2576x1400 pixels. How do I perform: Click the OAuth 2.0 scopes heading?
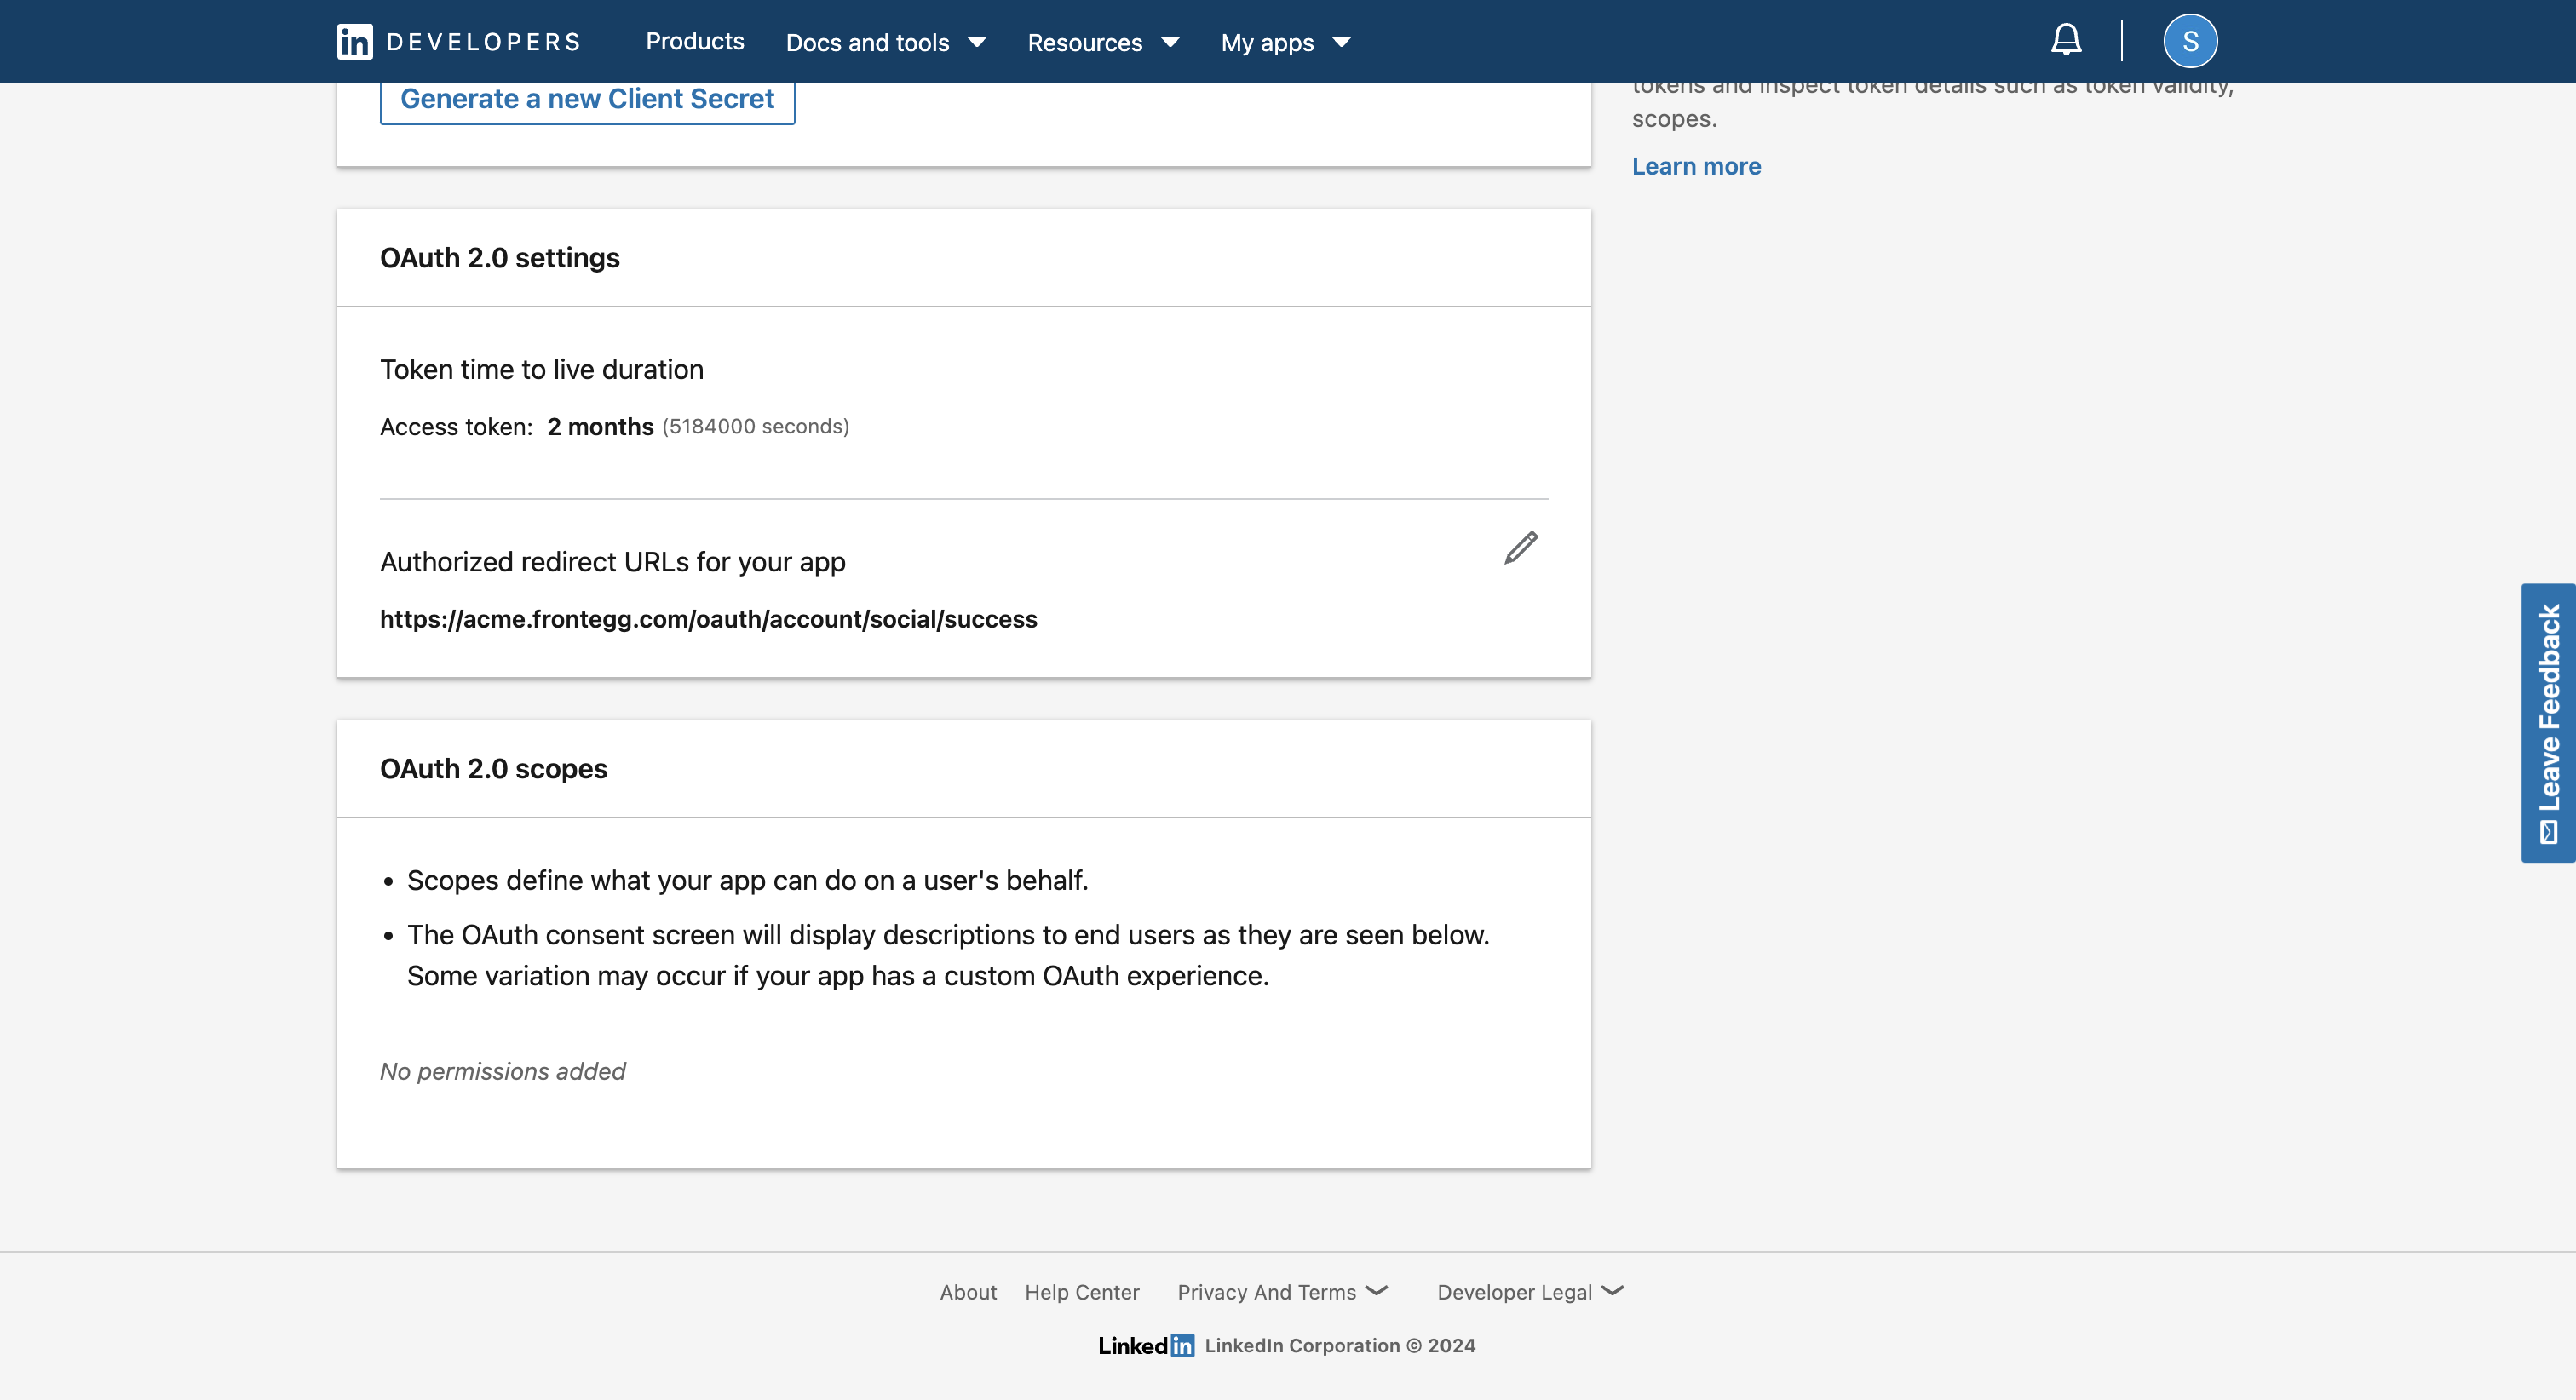click(493, 768)
